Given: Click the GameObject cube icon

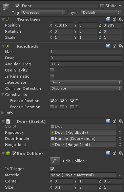Looking at the screenshot, I should point(6,7).
